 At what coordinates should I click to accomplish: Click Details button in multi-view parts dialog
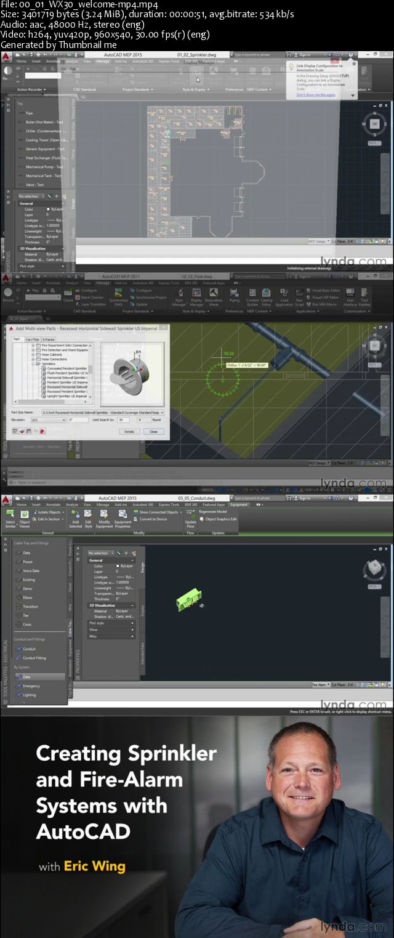click(129, 431)
